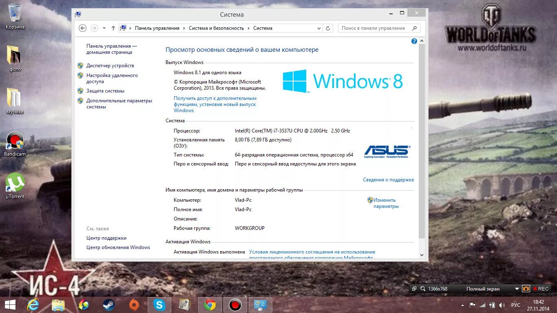Open Центр обновления Windows link

tap(118, 247)
